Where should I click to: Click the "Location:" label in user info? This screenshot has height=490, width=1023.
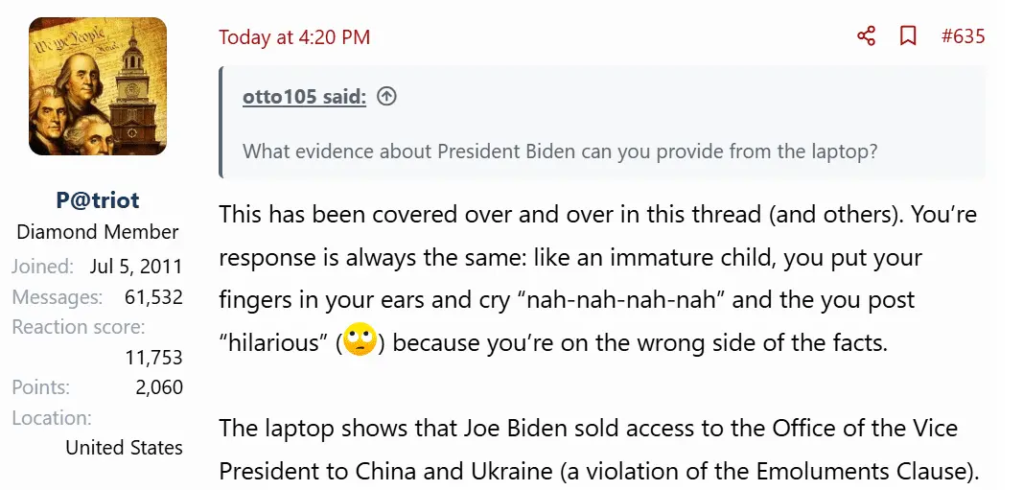tap(52, 417)
